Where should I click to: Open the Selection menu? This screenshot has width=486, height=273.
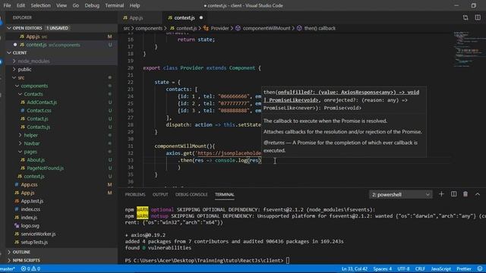coord(40,5)
